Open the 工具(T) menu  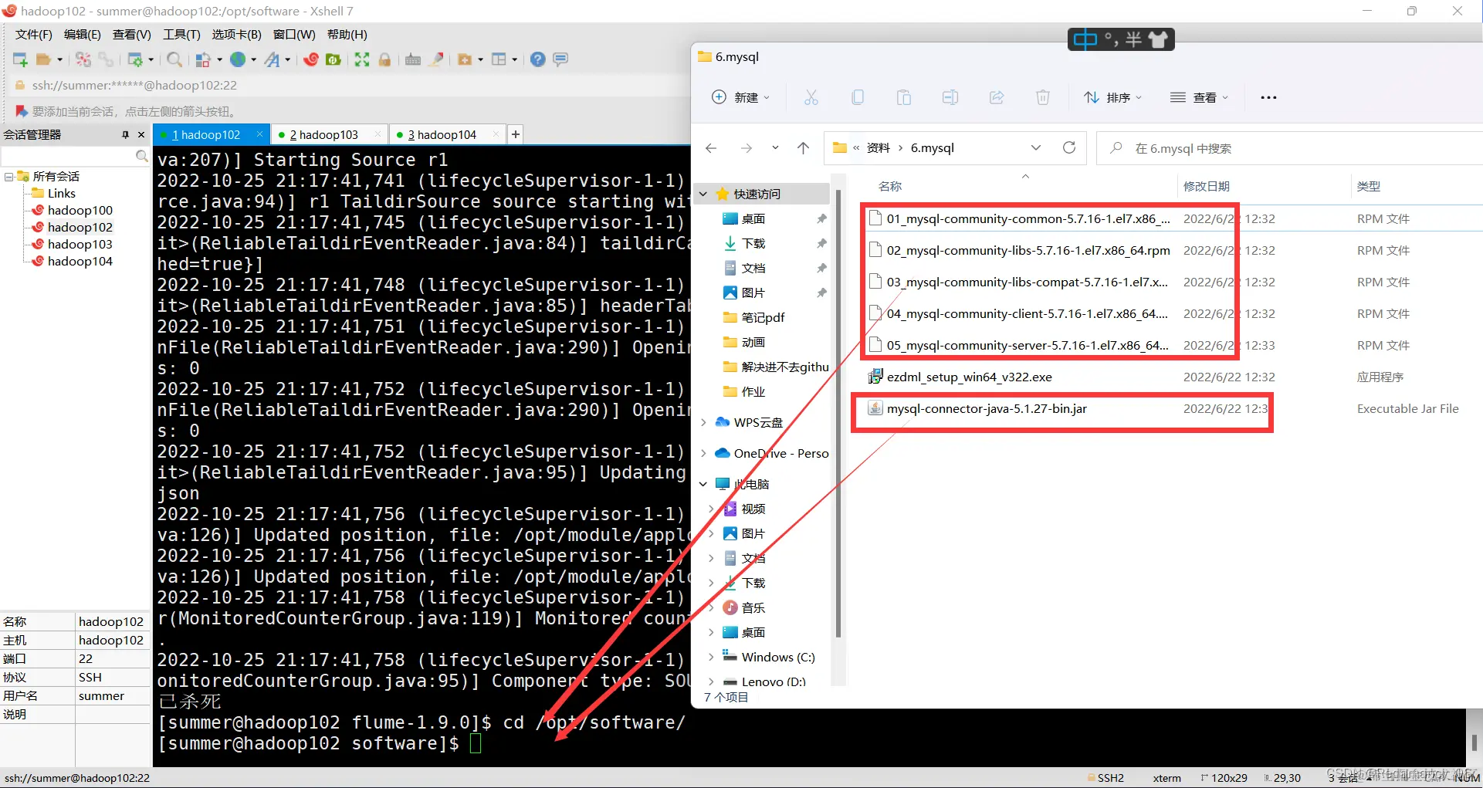[x=181, y=35]
